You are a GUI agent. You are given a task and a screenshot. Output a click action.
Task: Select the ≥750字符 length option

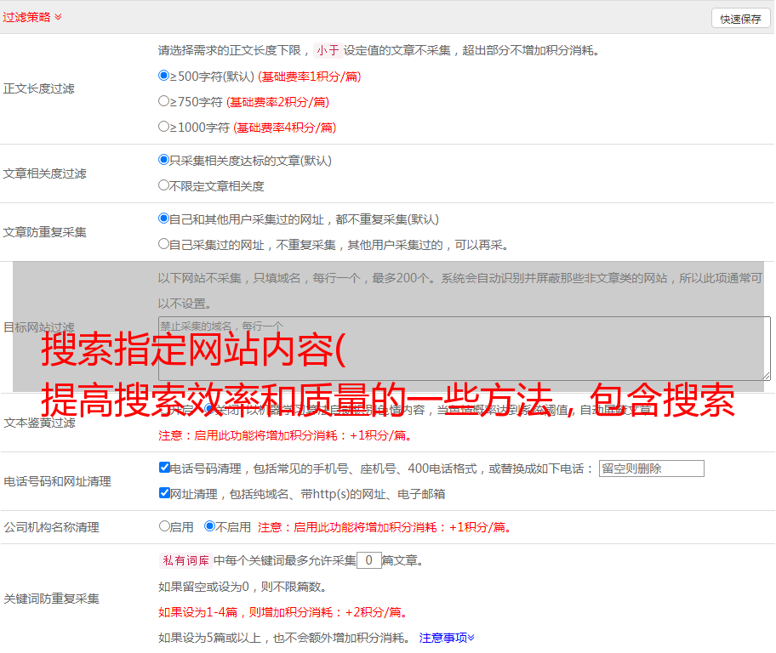pos(164,101)
